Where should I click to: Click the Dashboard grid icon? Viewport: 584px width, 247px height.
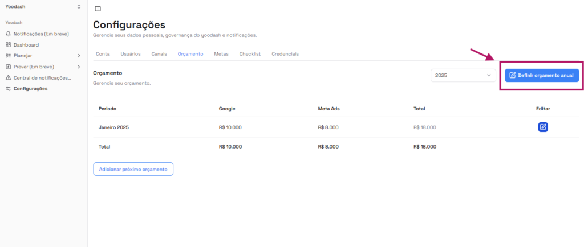pos(9,45)
